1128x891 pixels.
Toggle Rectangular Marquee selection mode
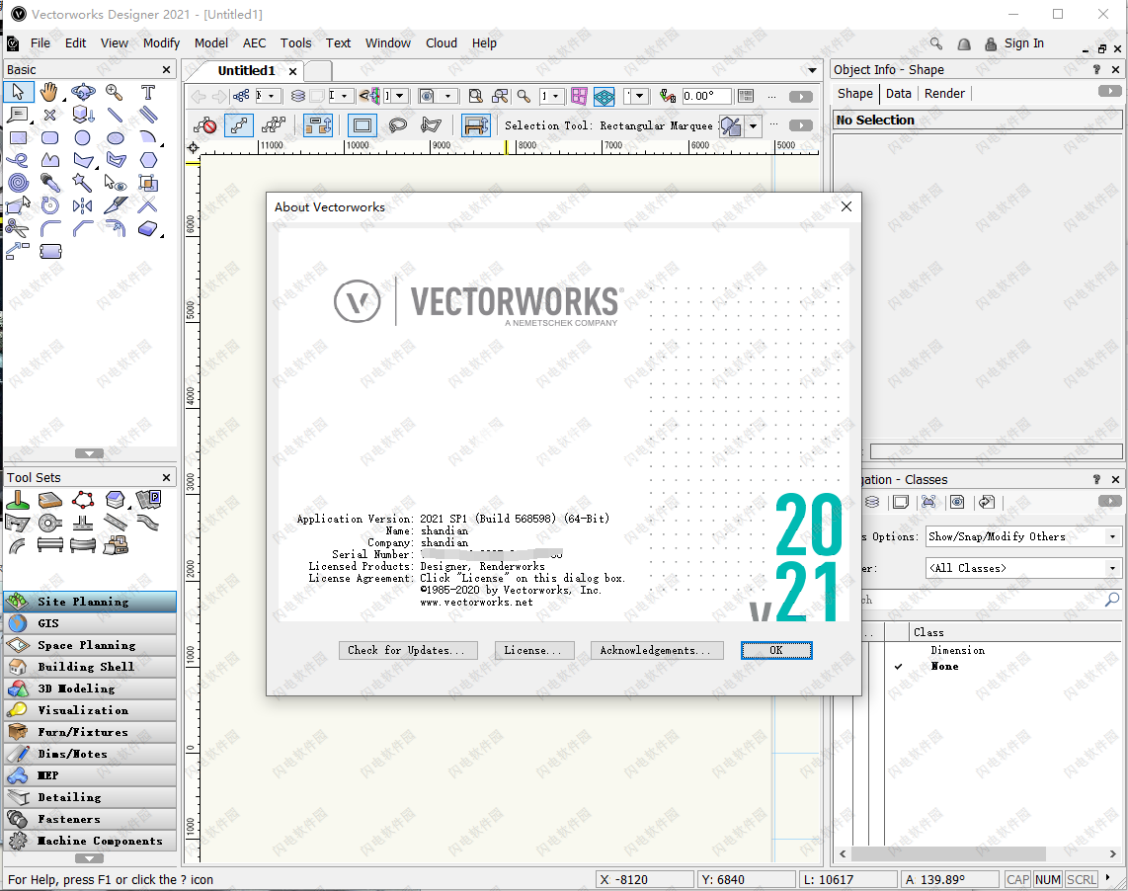tap(363, 125)
